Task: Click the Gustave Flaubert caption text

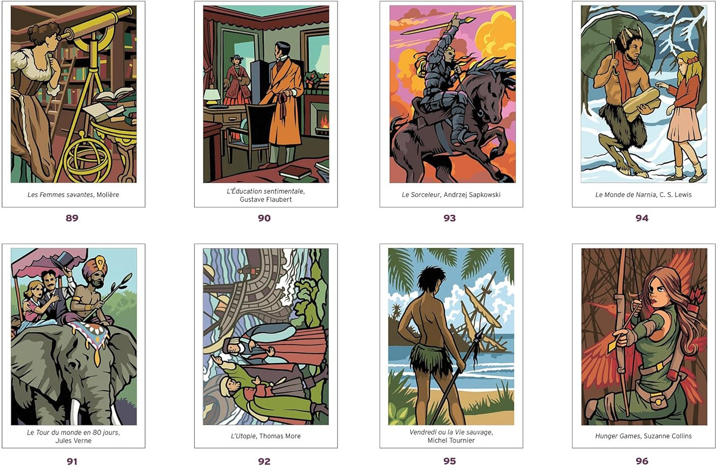Action: pyautogui.click(x=266, y=199)
